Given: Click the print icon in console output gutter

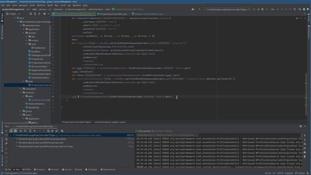Looking at the screenshot, I should coord(305,152).
